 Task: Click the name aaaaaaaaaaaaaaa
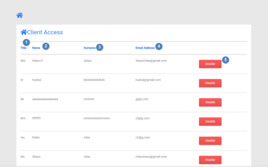click(x=45, y=99)
